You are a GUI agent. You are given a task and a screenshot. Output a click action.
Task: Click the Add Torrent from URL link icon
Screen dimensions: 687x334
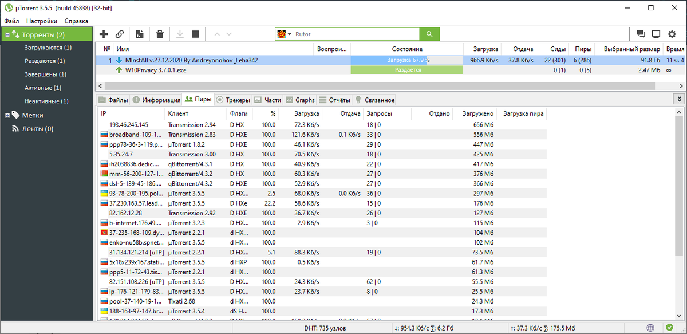point(119,34)
